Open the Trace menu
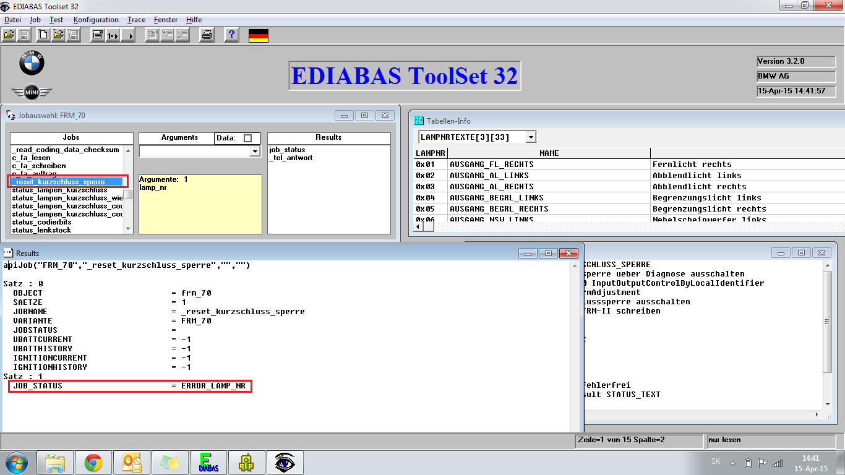The width and height of the screenshot is (845, 475). [x=136, y=20]
